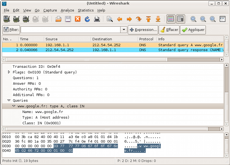Go forward in packet history arrow
Viewport: 230px width, 165px height.
pyautogui.click(x=129, y=19)
